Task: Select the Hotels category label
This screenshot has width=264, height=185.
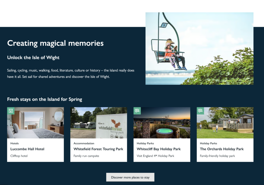Action: coord(14,143)
